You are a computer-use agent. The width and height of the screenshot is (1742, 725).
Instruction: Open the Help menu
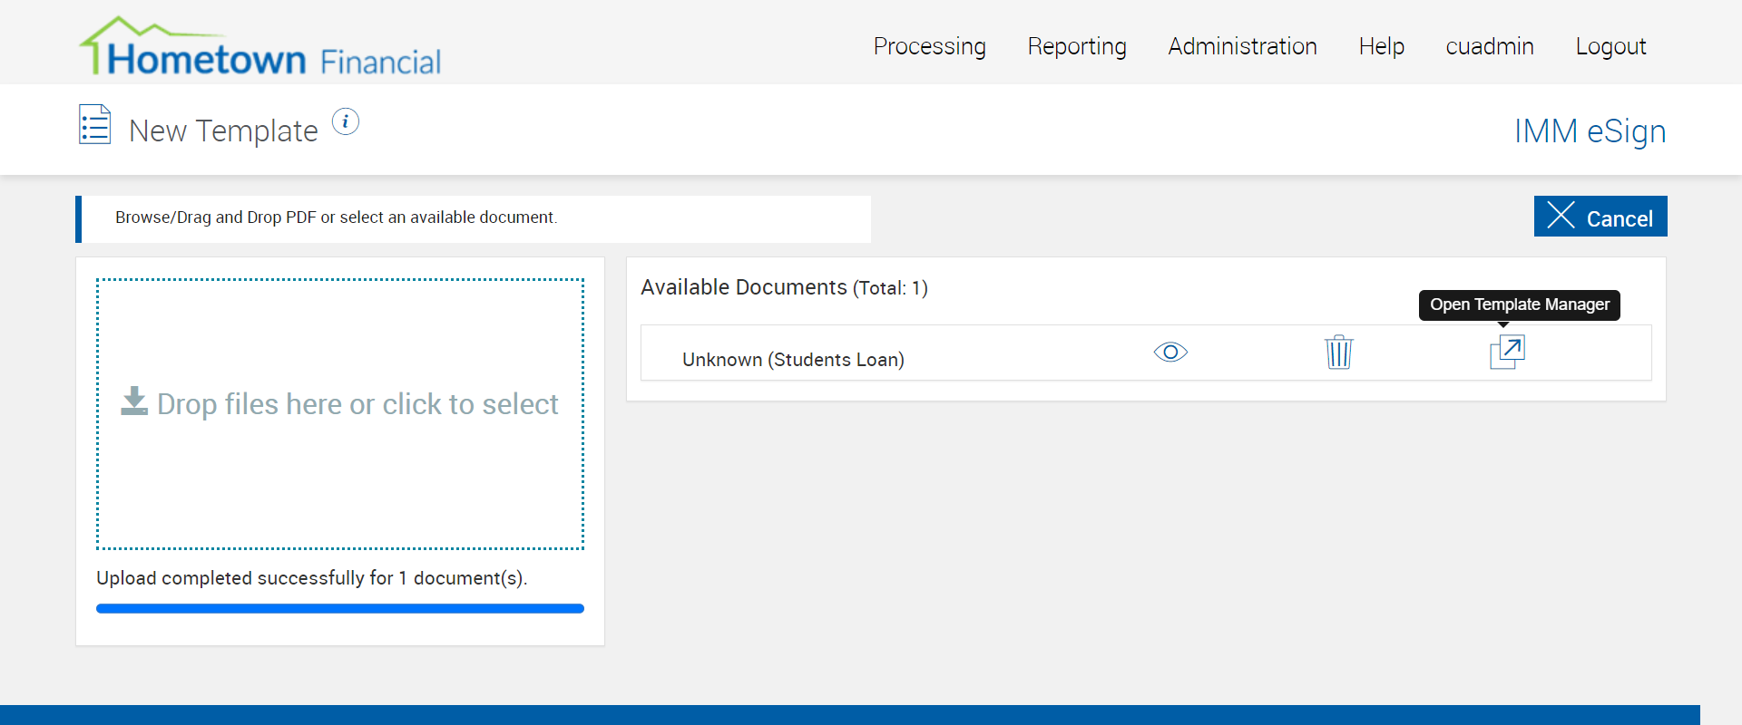pyautogui.click(x=1381, y=46)
